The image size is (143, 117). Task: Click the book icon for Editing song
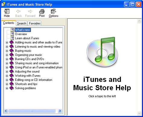(x=12, y=80)
